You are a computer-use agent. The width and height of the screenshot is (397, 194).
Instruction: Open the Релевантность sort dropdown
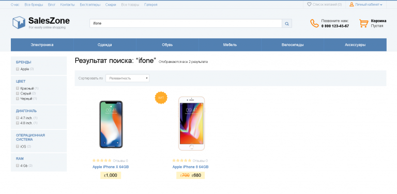tap(127, 78)
